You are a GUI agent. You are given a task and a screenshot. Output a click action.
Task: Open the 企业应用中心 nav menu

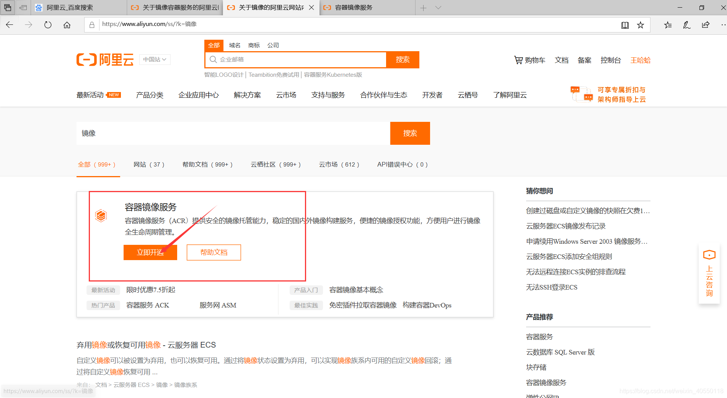click(199, 95)
